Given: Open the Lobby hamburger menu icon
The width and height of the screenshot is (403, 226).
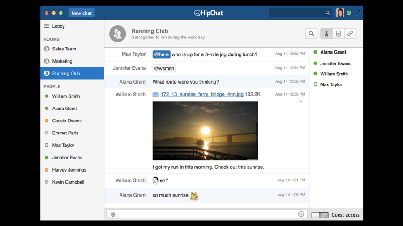Looking at the screenshot, I should click(47, 26).
